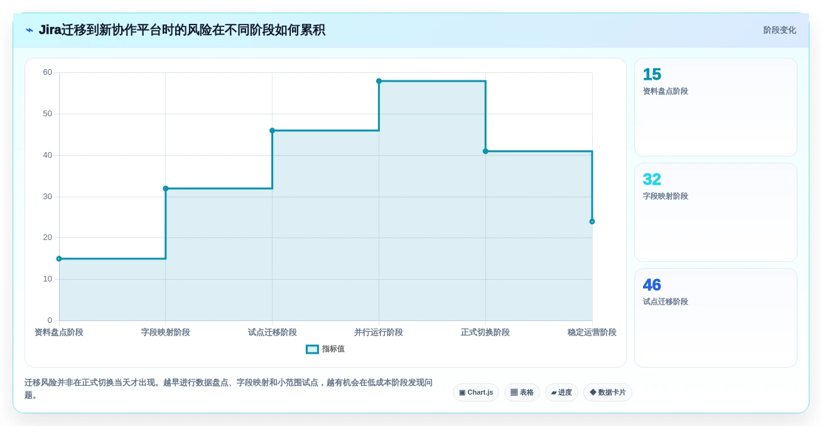822x426 pixels.
Task: Click the x-axis label 并行运行阶段
Action: pos(379,332)
